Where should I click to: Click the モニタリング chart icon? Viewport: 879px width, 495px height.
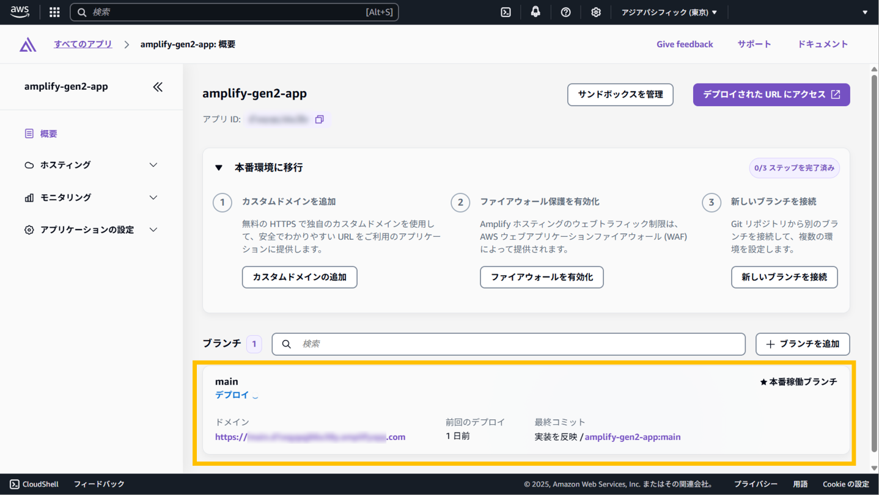click(29, 198)
